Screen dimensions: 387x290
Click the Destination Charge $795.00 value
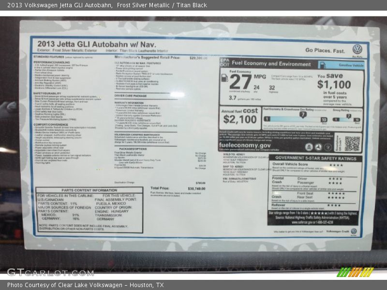200,183
